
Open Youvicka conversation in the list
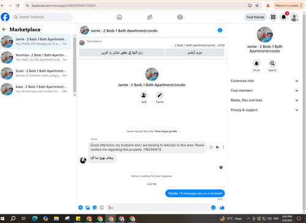(x=35, y=57)
